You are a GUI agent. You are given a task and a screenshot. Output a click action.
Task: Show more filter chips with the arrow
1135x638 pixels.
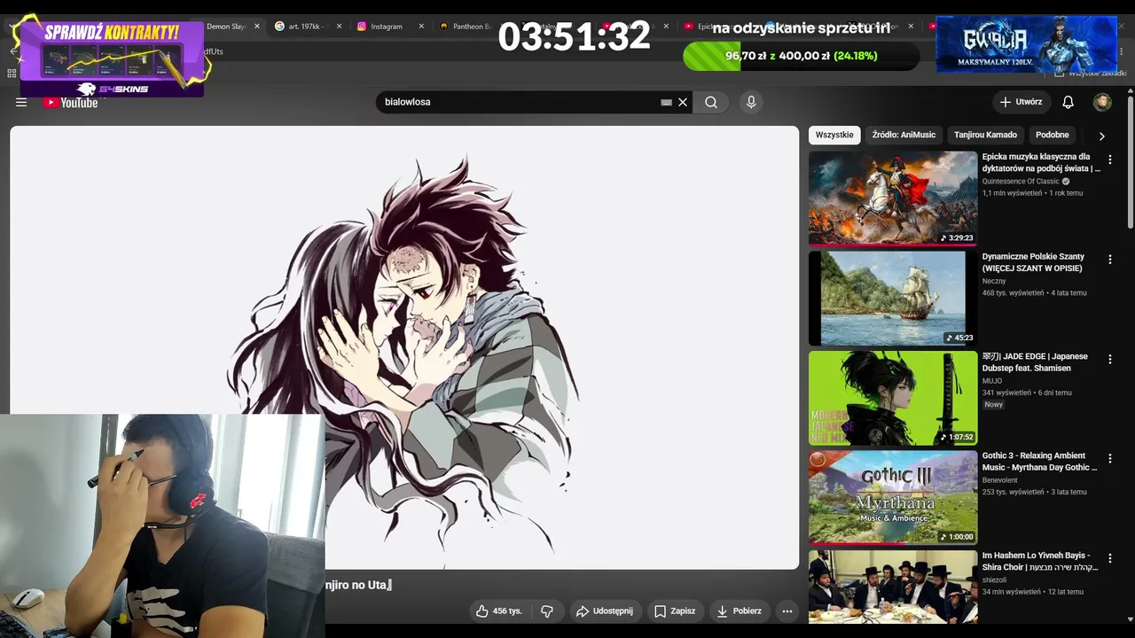pyautogui.click(x=1101, y=136)
